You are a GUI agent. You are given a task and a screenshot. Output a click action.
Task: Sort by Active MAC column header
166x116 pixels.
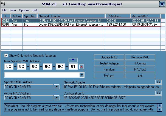[146, 16]
